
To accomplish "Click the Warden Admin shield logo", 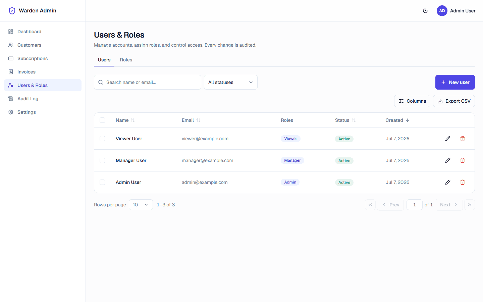I will point(12,11).
